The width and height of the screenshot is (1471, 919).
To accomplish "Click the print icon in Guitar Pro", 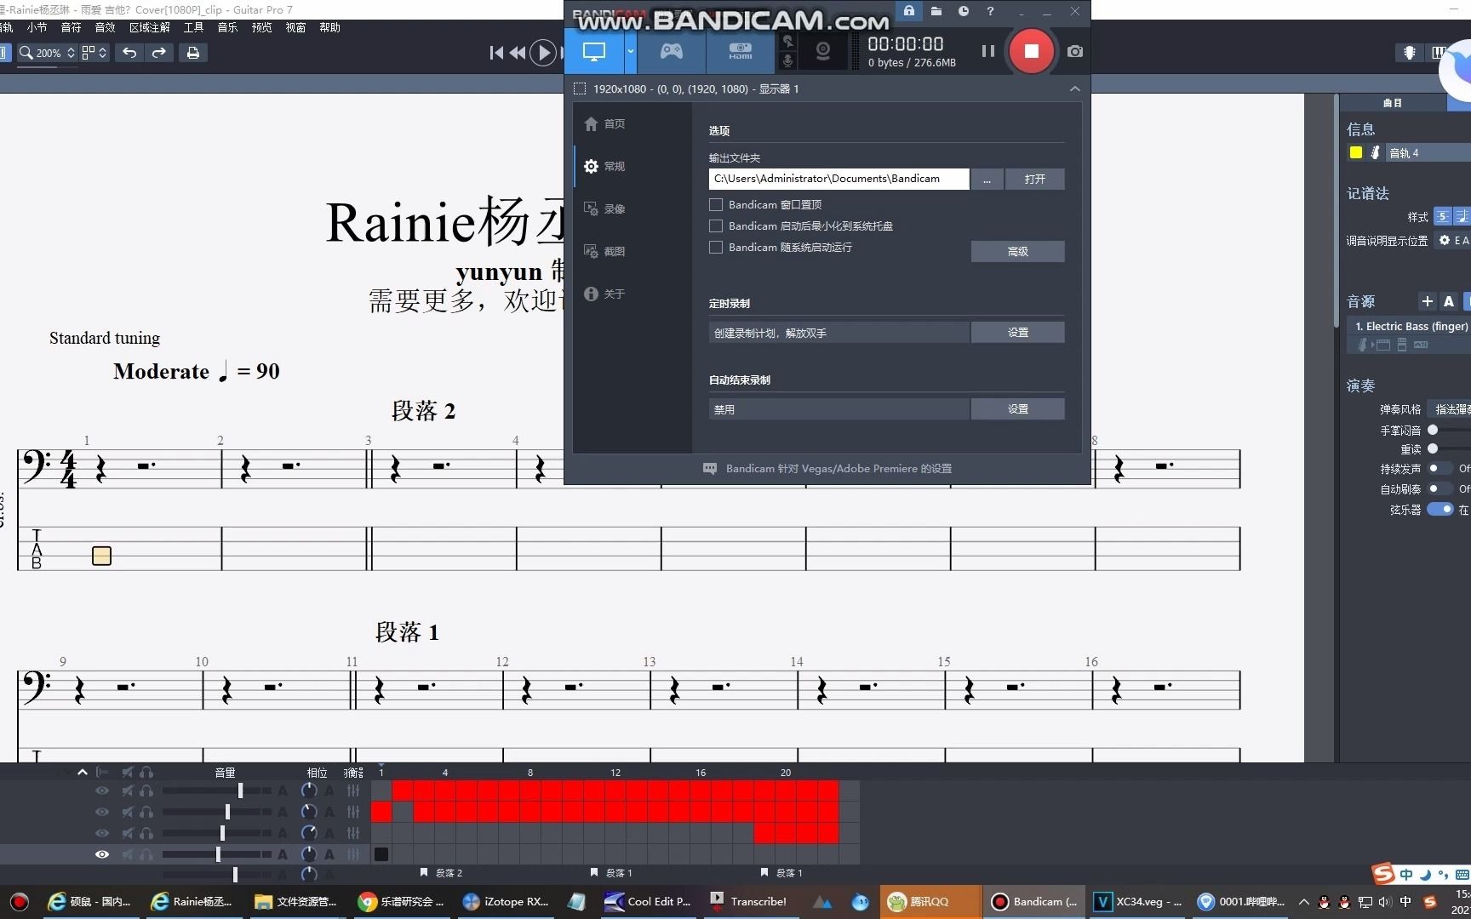I will (x=193, y=53).
